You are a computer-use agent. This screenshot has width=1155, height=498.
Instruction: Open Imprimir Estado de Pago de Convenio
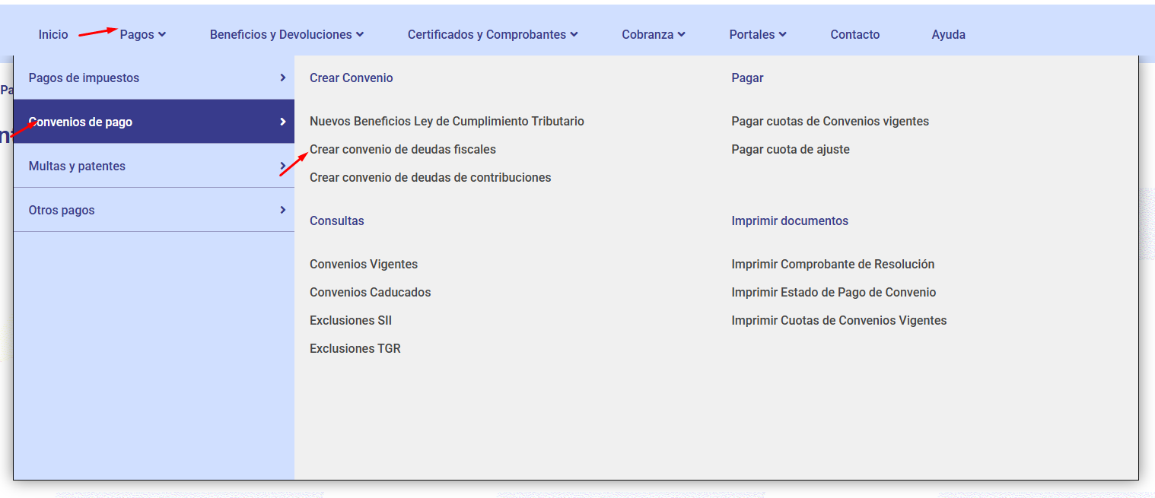pos(834,292)
